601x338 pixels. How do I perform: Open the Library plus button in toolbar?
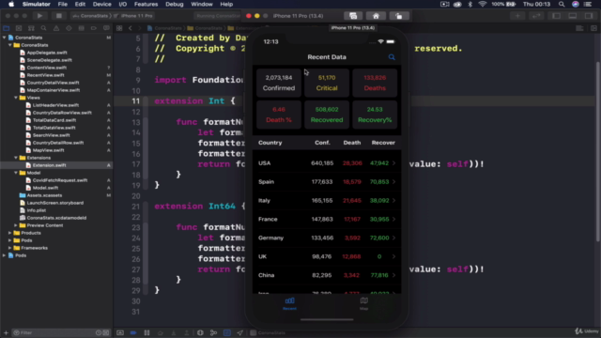point(517,16)
